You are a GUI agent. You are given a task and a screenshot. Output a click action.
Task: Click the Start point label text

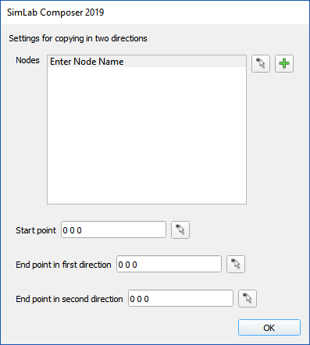coord(36,230)
